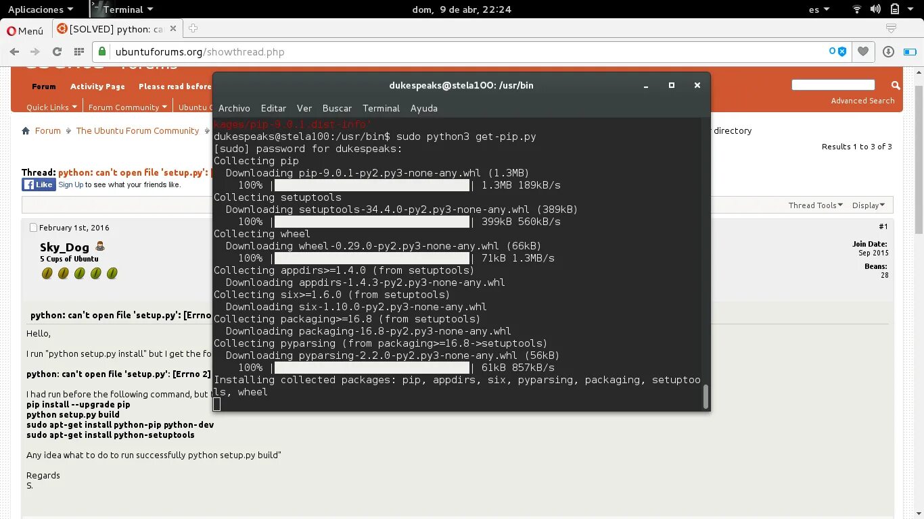Open the Thread Tools dropdown
The height and width of the screenshot is (519, 924).
816,205
